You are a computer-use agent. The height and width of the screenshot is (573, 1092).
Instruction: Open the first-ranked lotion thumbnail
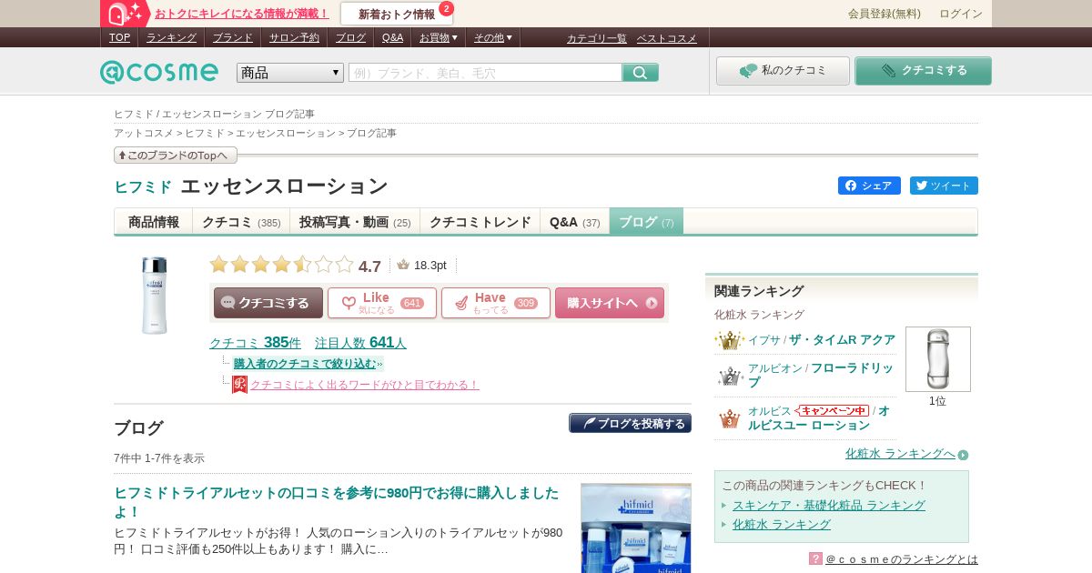click(937, 359)
